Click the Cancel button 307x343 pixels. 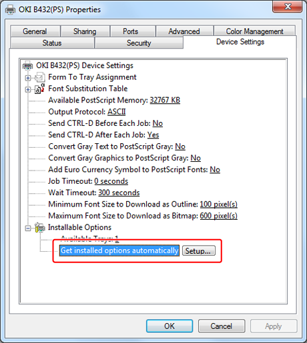222,326
